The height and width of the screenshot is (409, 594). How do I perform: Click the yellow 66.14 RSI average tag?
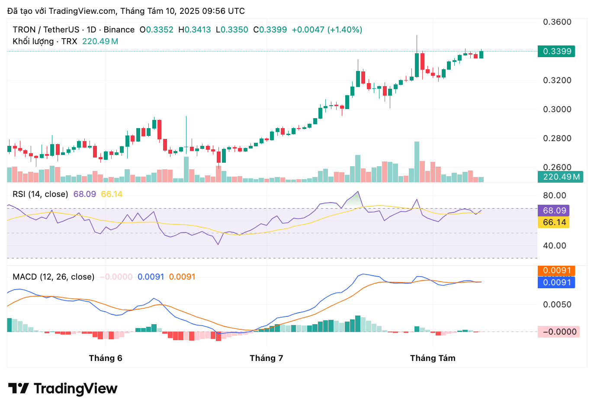click(x=554, y=222)
